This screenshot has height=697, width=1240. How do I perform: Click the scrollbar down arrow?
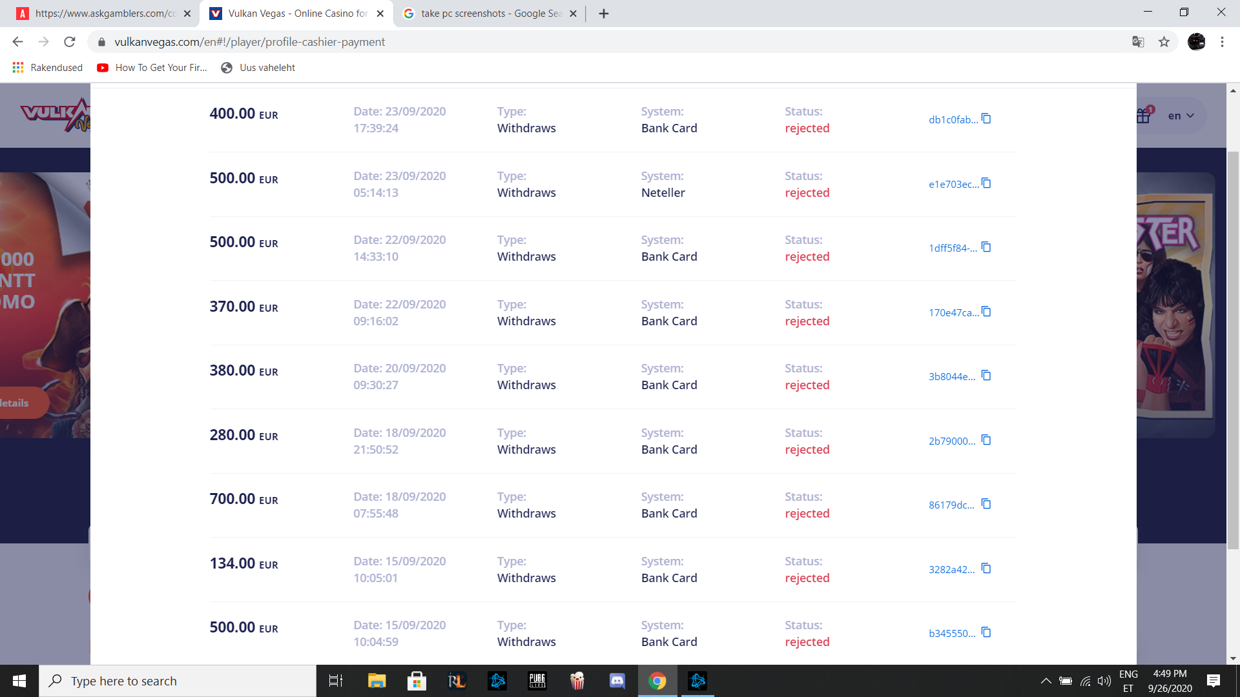point(1233,658)
